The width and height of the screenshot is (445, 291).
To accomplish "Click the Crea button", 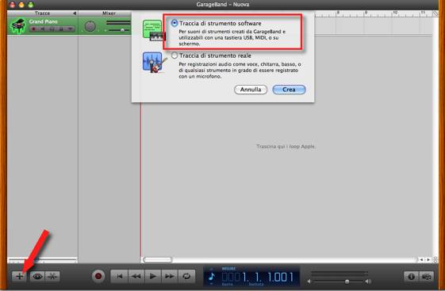I will 289,90.
